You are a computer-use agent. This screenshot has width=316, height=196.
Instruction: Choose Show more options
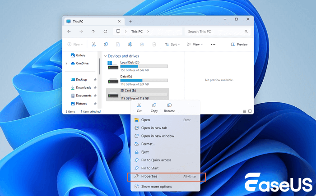point(165,187)
